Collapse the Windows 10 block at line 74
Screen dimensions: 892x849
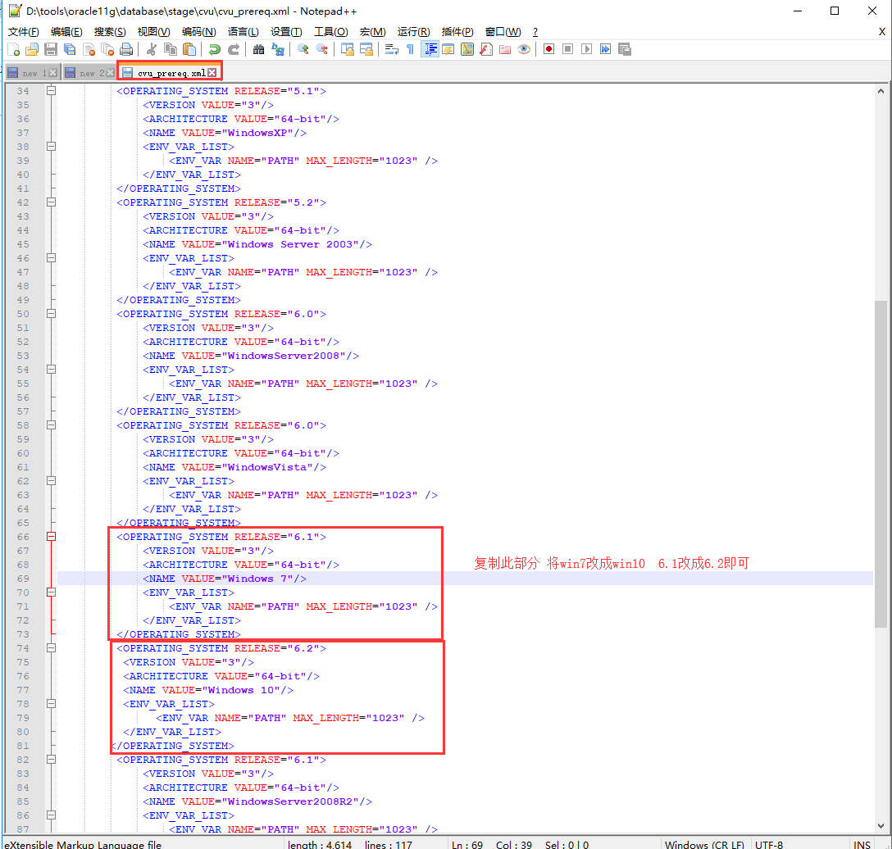(51, 647)
